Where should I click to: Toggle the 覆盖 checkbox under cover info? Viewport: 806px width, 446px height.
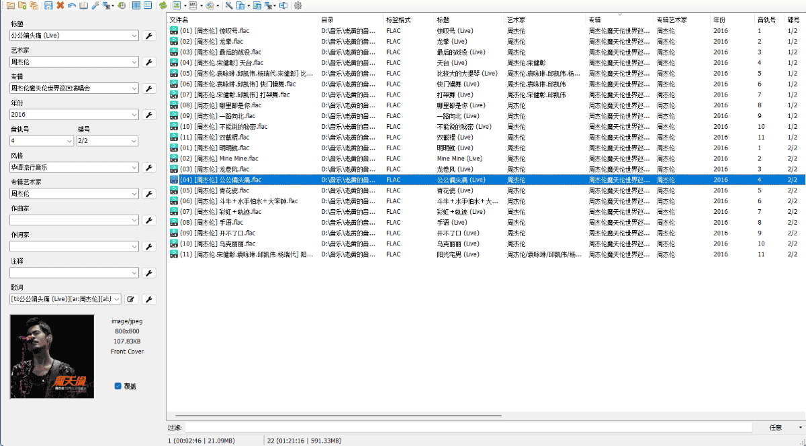coord(118,386)
